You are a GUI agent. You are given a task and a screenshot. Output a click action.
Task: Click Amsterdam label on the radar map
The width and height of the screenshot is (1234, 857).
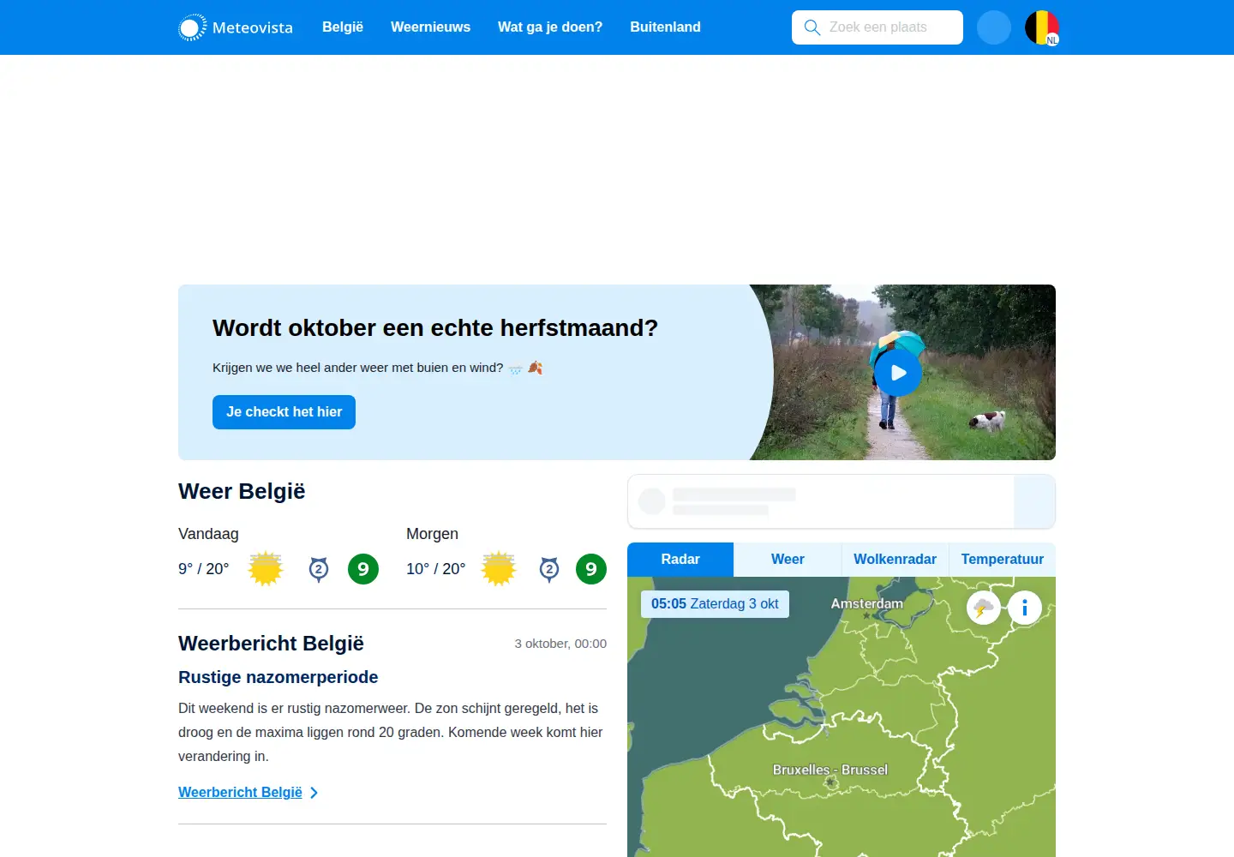867,604
